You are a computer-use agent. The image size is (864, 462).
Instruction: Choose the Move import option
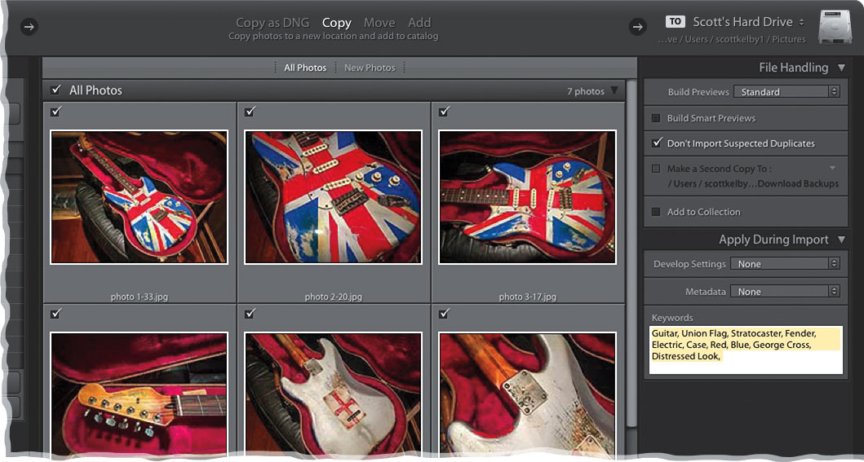379,23
